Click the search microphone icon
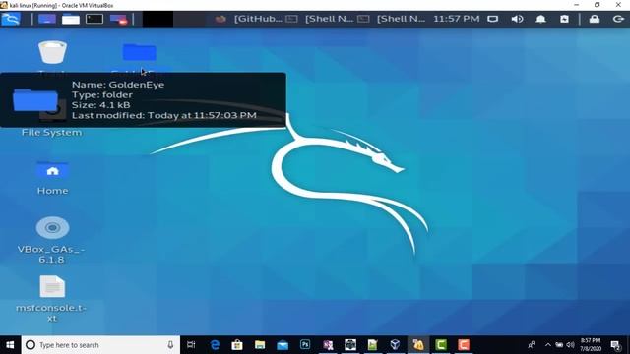This screenshot has height=354, width=630. (170, 345)
